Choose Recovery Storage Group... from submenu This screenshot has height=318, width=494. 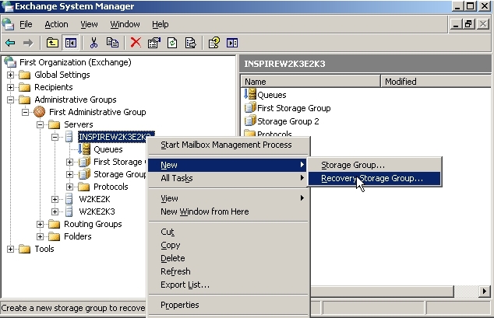374,178
